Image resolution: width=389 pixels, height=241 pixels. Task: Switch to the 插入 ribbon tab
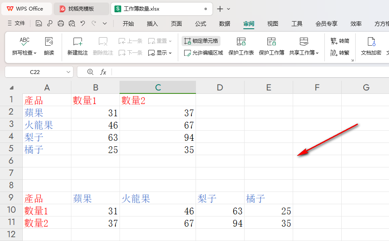click(152, 24)
